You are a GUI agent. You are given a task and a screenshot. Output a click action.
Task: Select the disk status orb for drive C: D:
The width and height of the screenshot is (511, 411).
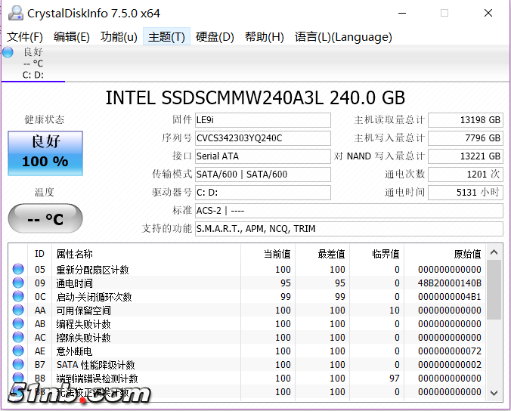(x=8, y=52)
